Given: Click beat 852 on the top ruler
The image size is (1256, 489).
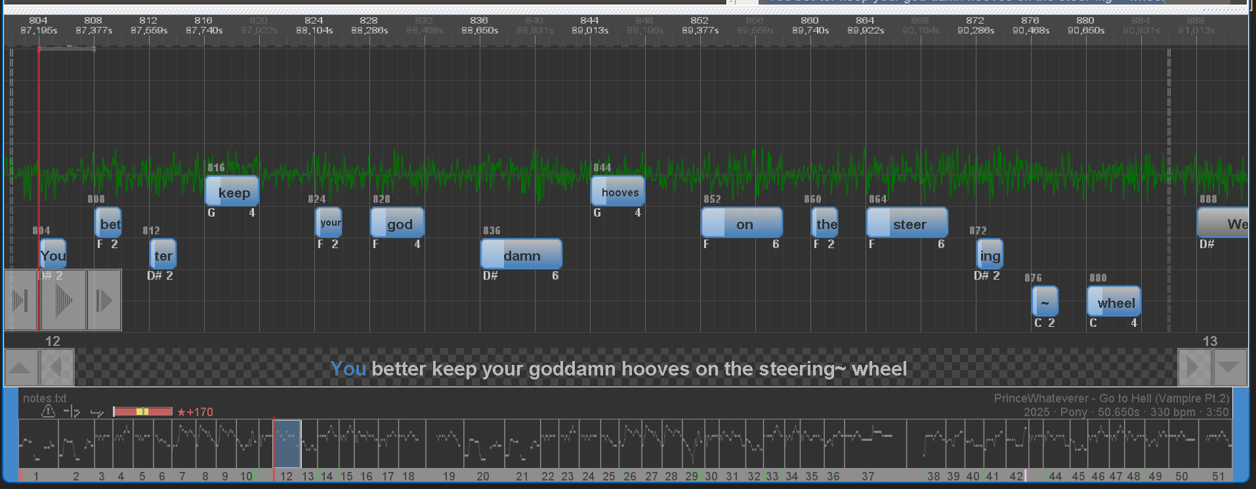Looking at the screenshot, I should coord(700,26).
